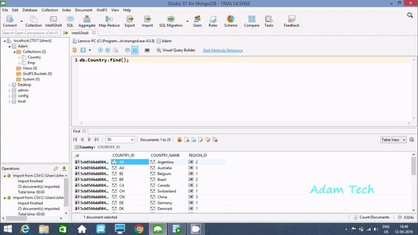Go to the first page of results

point(75,139)
